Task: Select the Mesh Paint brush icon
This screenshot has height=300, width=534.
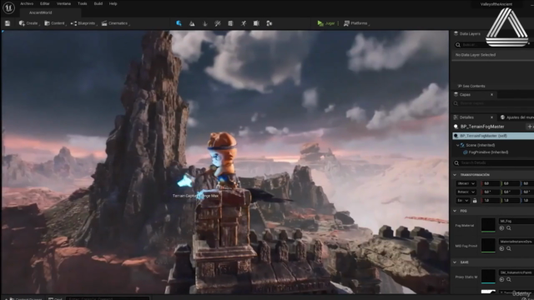Action: [218, 23]
